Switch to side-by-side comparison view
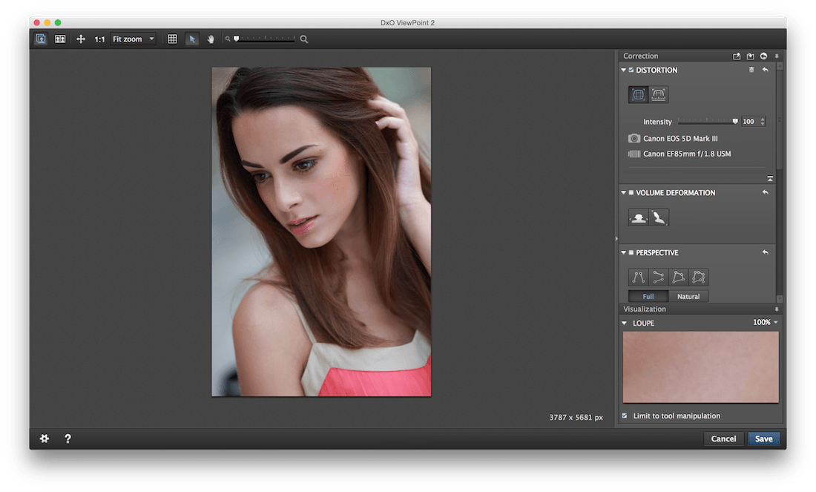 pyautogui.click(x=60, y=39)
